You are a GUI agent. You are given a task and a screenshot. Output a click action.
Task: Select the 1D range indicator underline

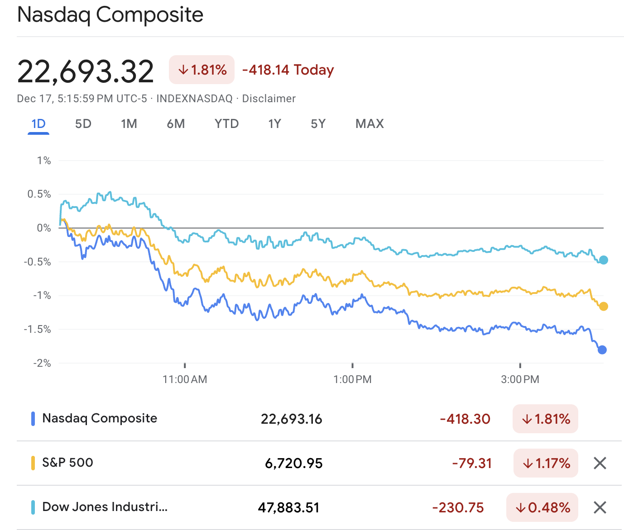coord(38,133)
